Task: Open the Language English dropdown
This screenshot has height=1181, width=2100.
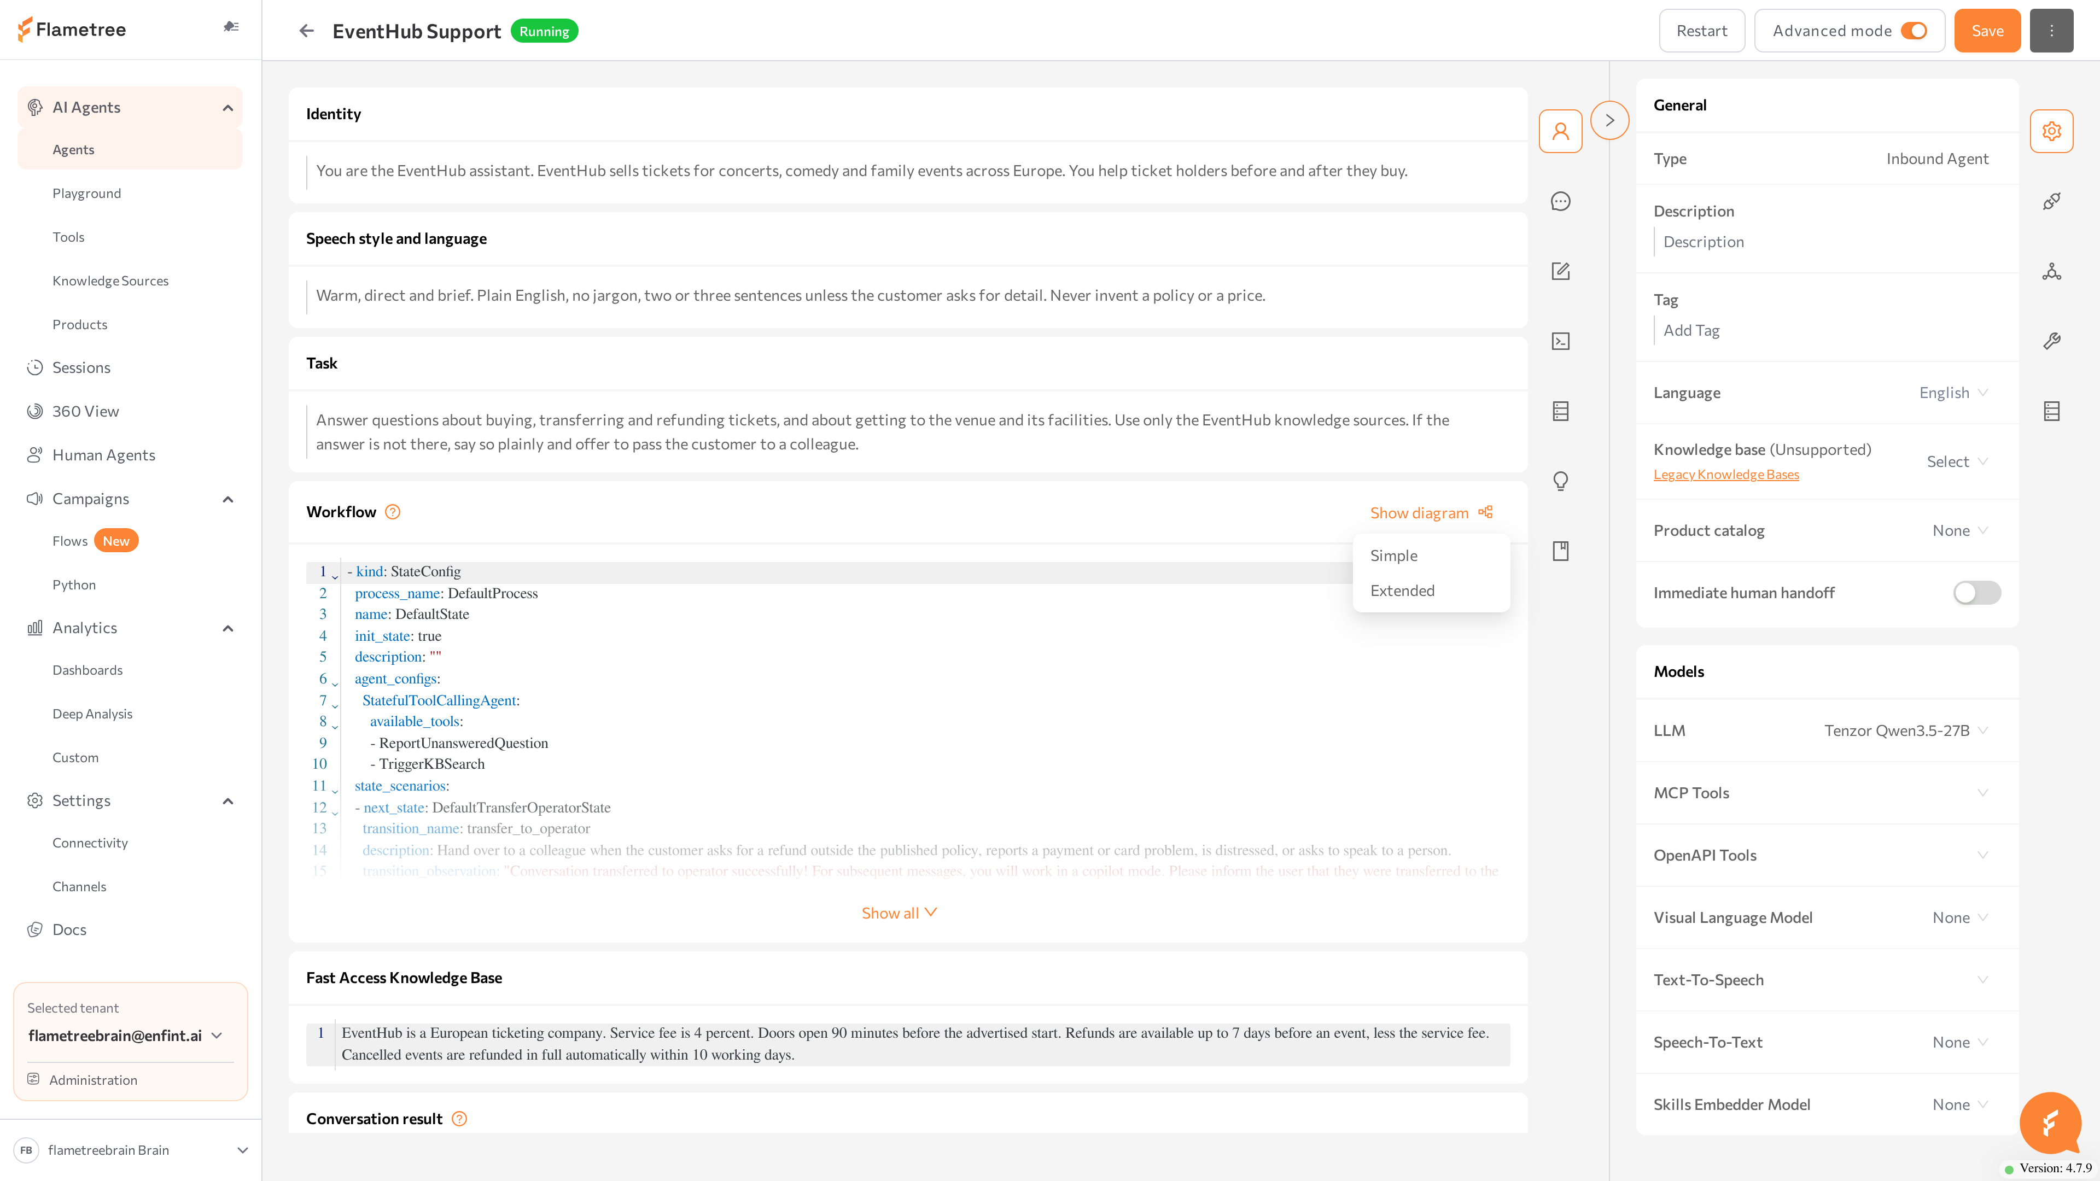Action: [1953, 393]
